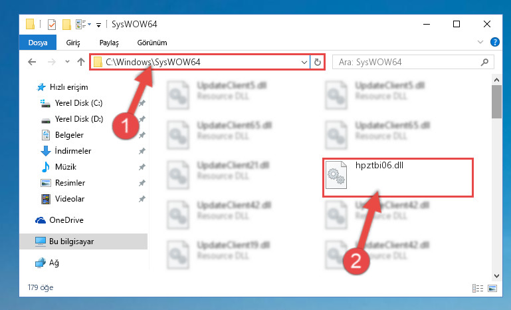This screenshot has width=511, height=310.
Task: Switch to details view layout
Action: point(478,288)
